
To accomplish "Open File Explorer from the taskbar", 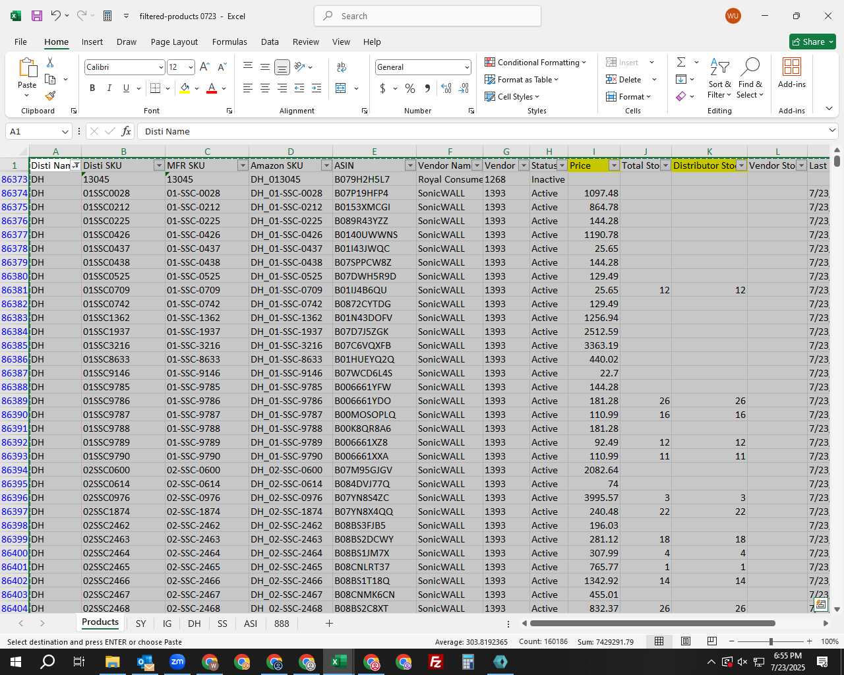I will [112, 662].
